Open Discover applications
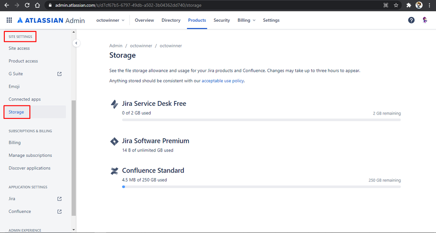This screenshot has height=233, width=436. pyautogui.click(x=29, y=168)
